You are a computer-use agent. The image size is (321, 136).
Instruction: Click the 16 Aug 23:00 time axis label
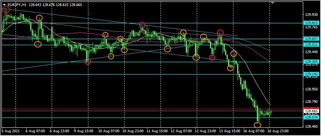278,131
